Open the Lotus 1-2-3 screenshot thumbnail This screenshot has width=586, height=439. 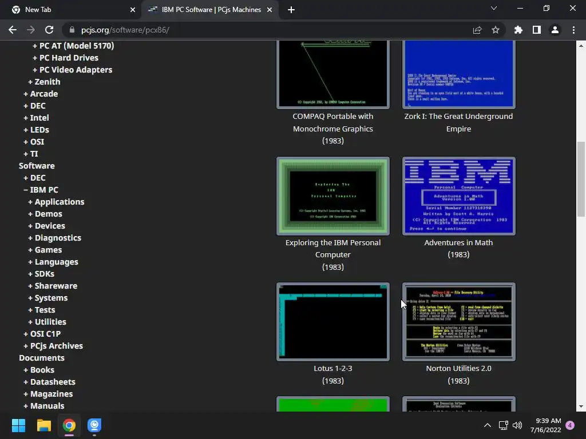pyautogui.click(x=333, y=322)
